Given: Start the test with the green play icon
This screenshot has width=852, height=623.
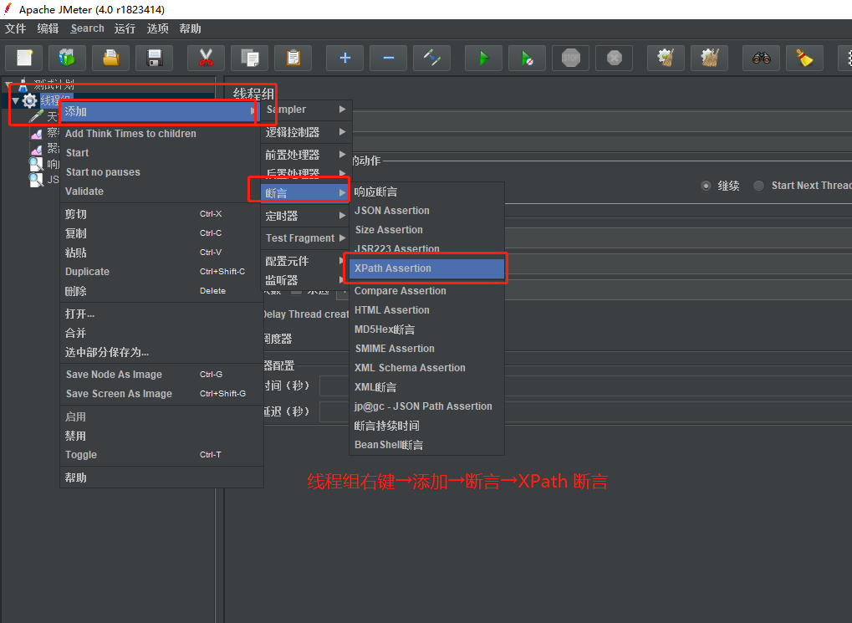Looking at the screenshot, I should click(483, 58).
